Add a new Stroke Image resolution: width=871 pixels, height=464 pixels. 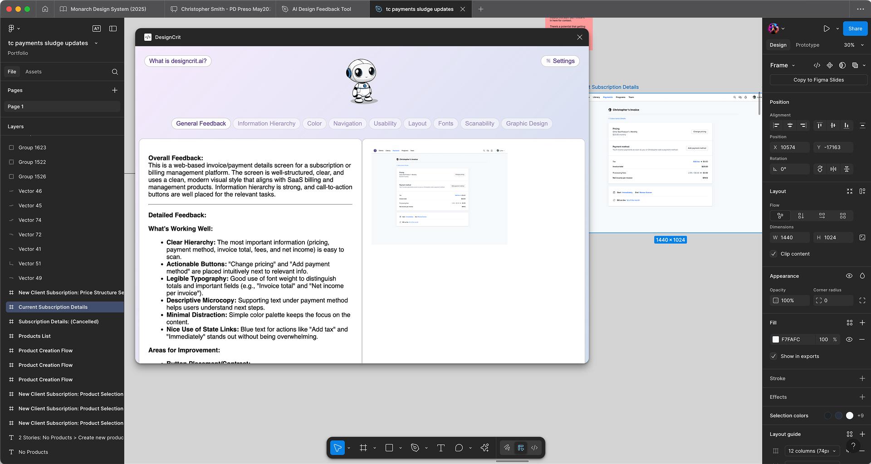[863, 378]
